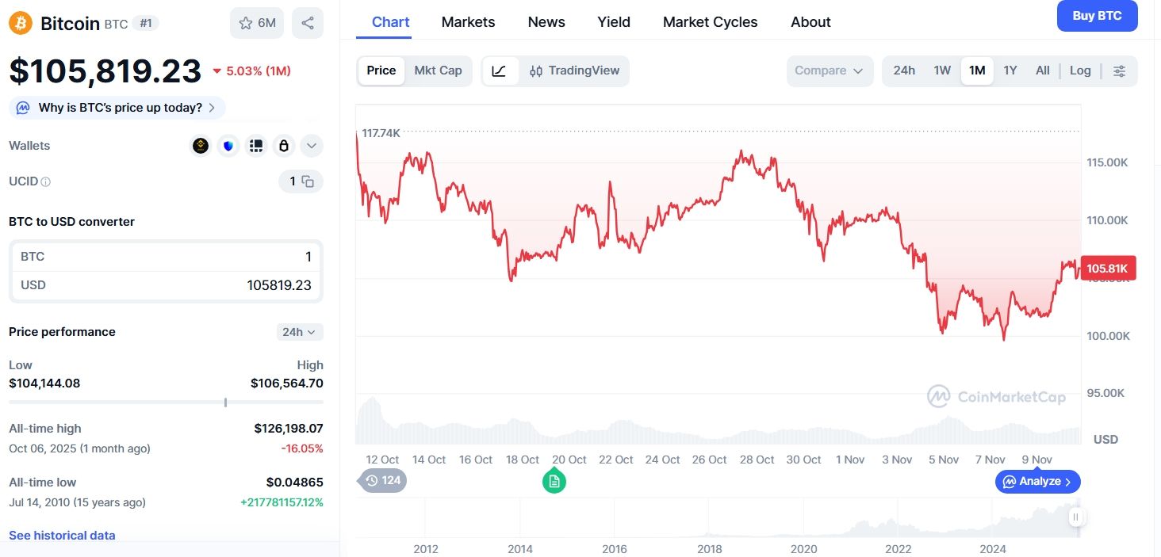
Task: Switch chart view to Mkt Cap
Action: pos(438,71)
